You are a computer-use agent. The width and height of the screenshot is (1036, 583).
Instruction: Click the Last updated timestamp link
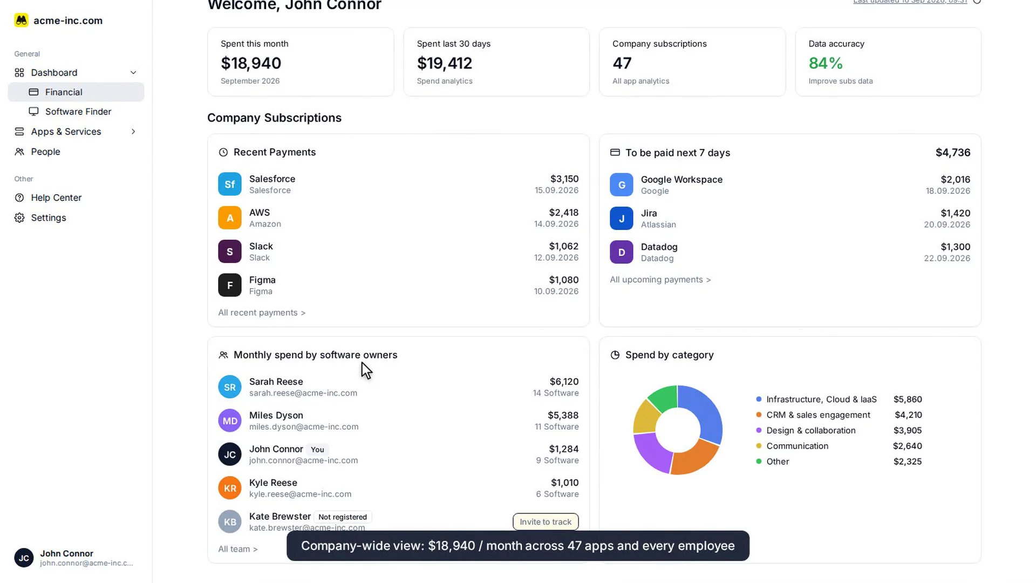910,2
